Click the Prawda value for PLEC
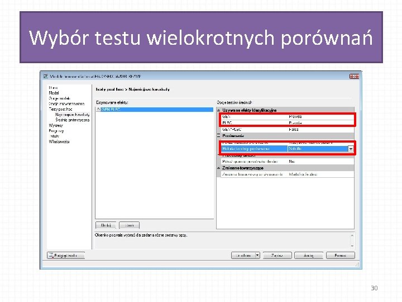This screenshot has height=302, width=402. [x=295, y=123]
